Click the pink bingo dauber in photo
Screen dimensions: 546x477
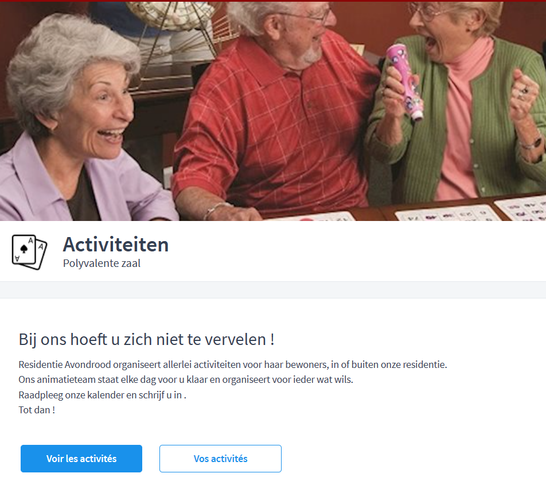[405, 81]
